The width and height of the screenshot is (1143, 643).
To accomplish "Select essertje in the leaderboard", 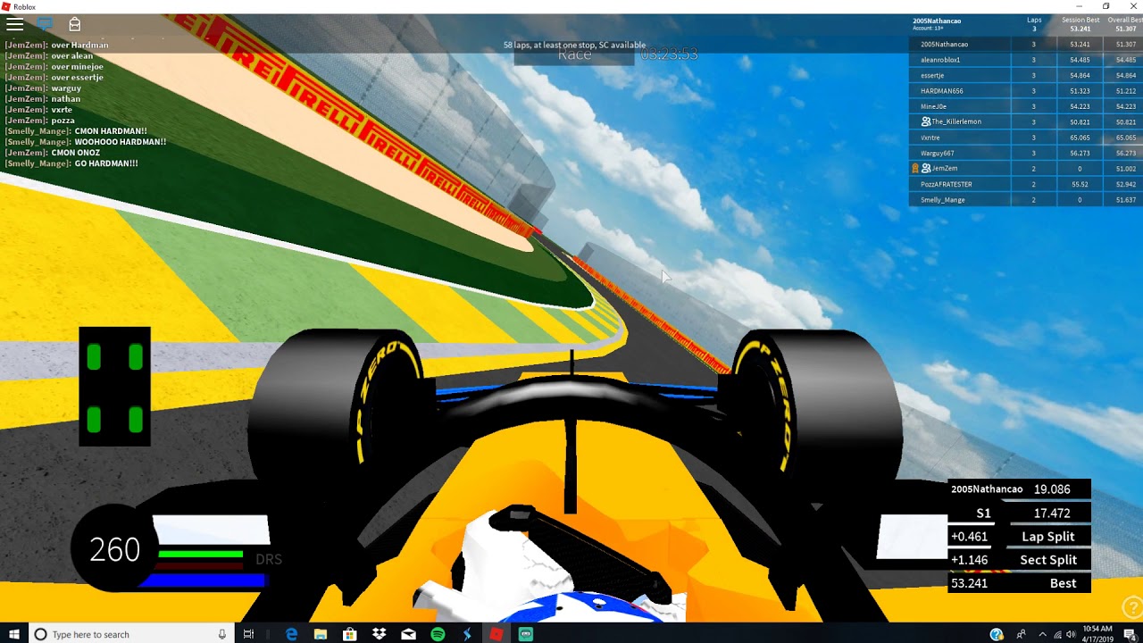I will (x=1025, y=75).
